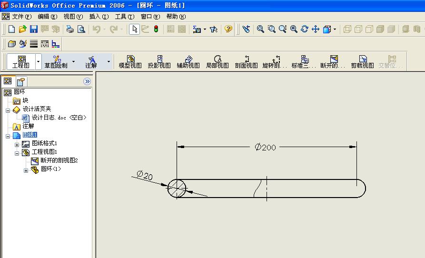Click Zoom to Fit magnifier icon

click(260, 29)
